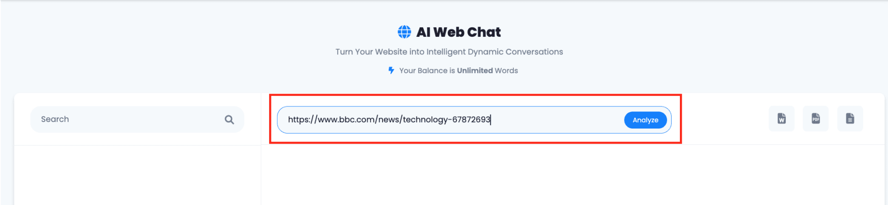Click the globe icon beside AI Web Chat
Screen dimensions: 888x205
404,32
